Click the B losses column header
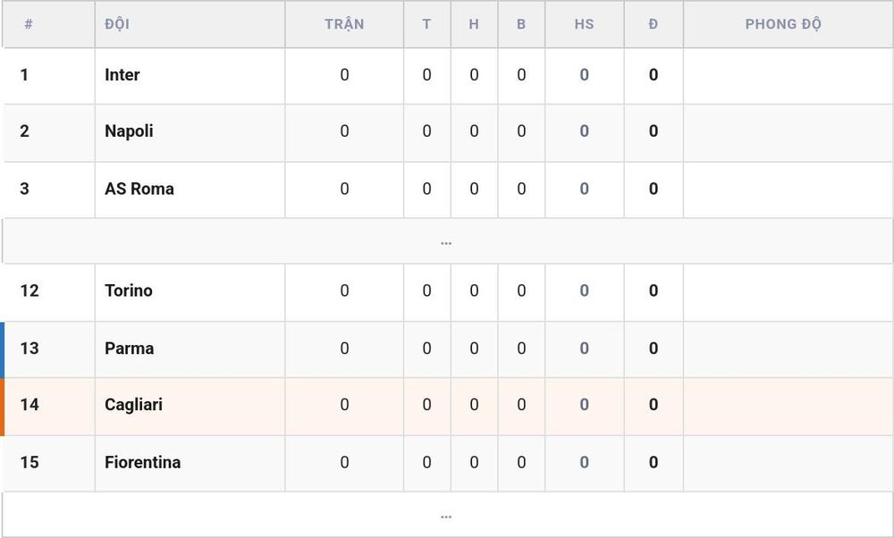The width and height of the screenshot is (894, 538). (521, 24)
